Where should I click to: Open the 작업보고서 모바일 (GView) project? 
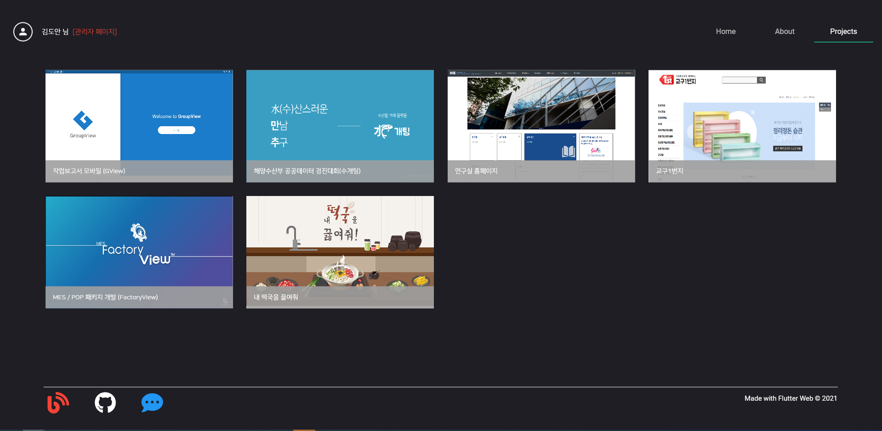click(139, 126)
